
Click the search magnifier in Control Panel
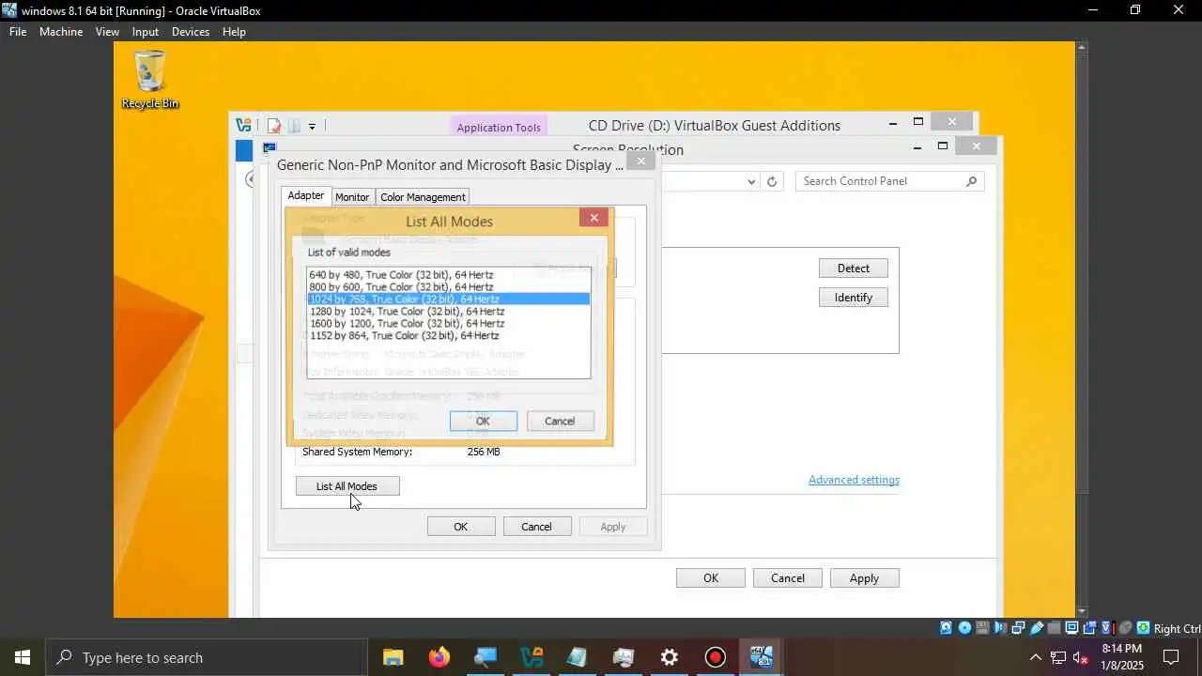click(x=972, y=181)
